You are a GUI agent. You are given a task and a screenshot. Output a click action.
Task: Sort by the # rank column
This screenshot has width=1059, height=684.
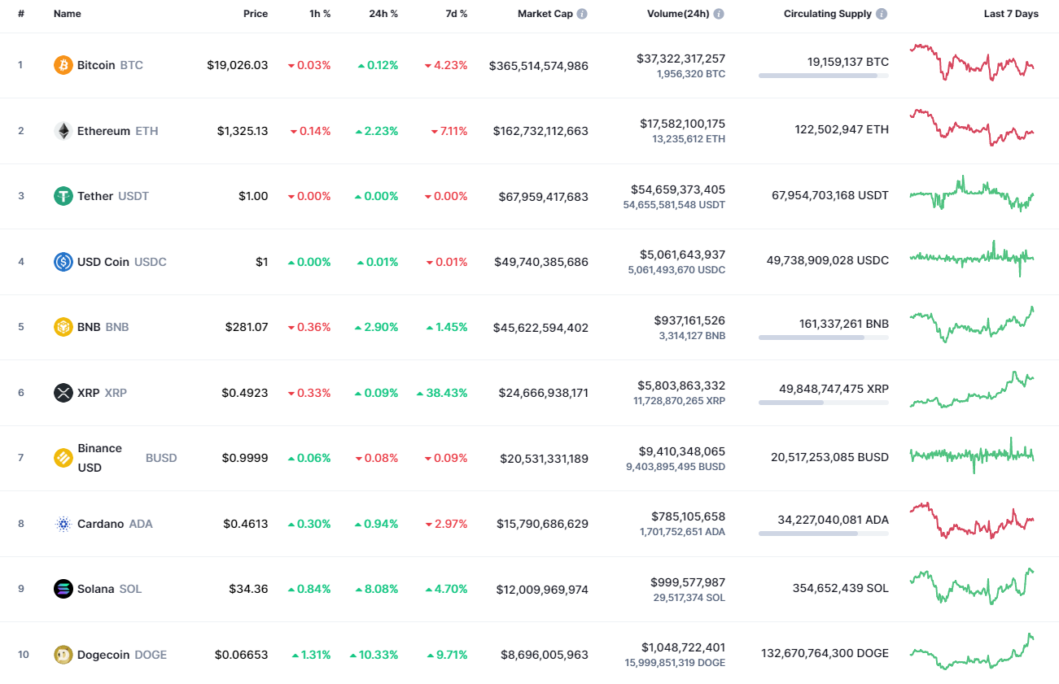coord(21,14)
